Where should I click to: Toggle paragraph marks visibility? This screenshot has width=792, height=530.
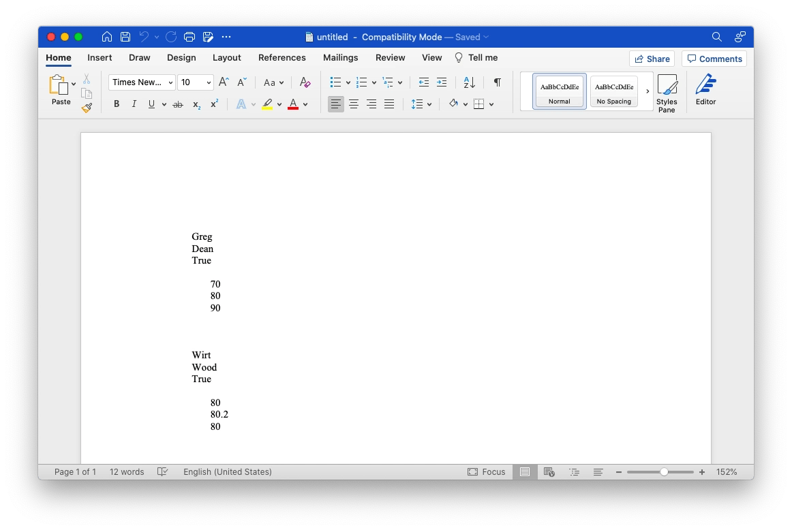tap(497, 82)
